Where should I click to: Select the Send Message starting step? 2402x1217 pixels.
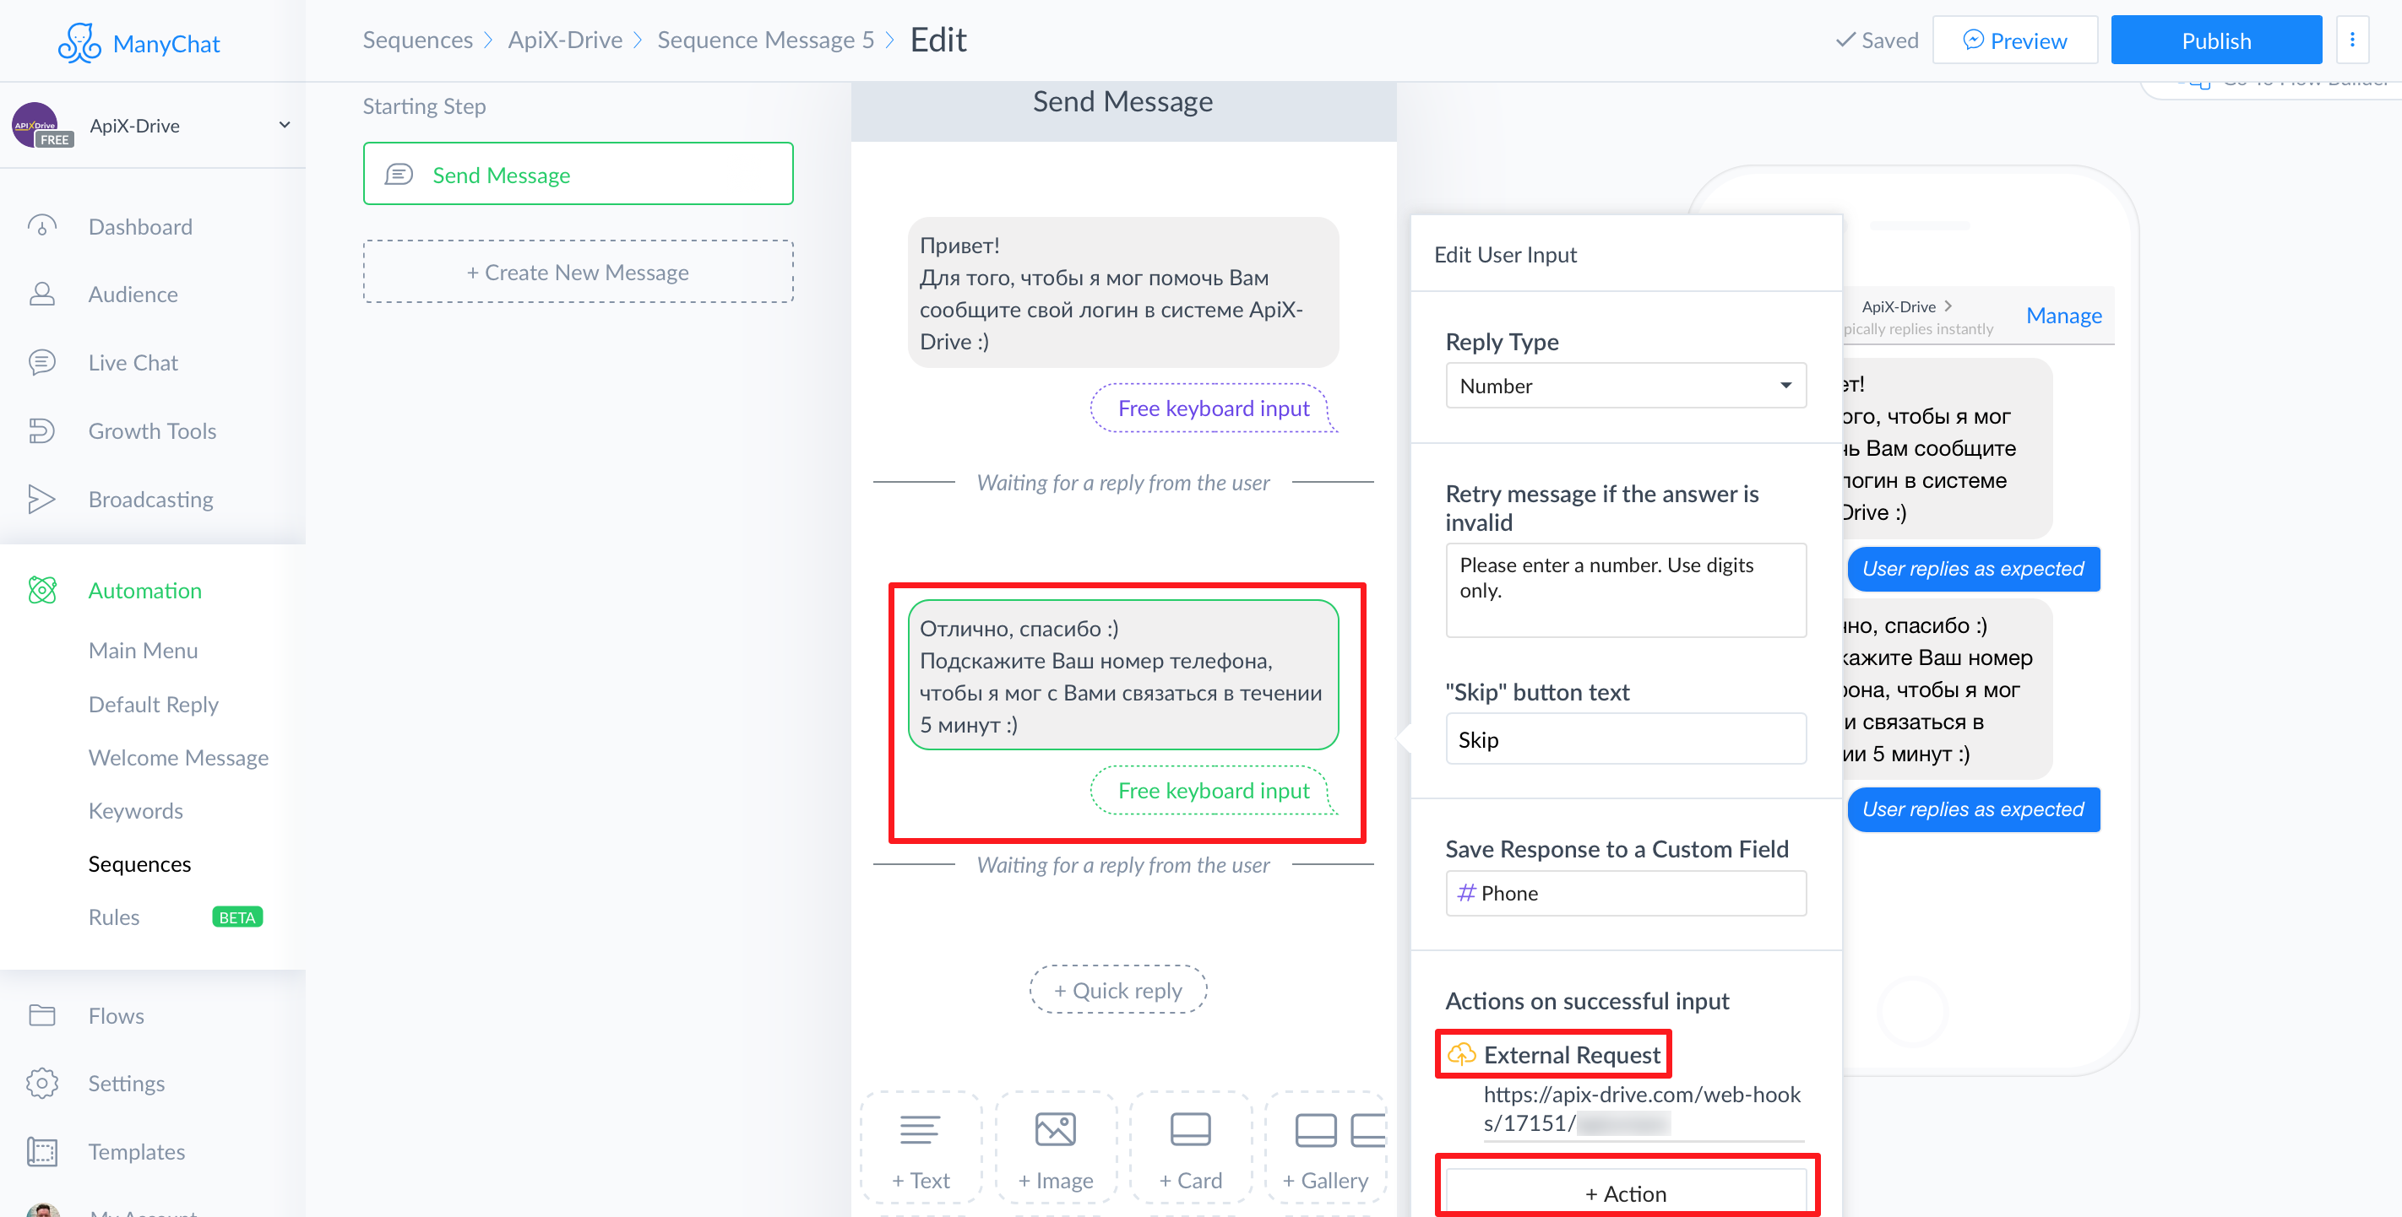(x=577, y=174)
